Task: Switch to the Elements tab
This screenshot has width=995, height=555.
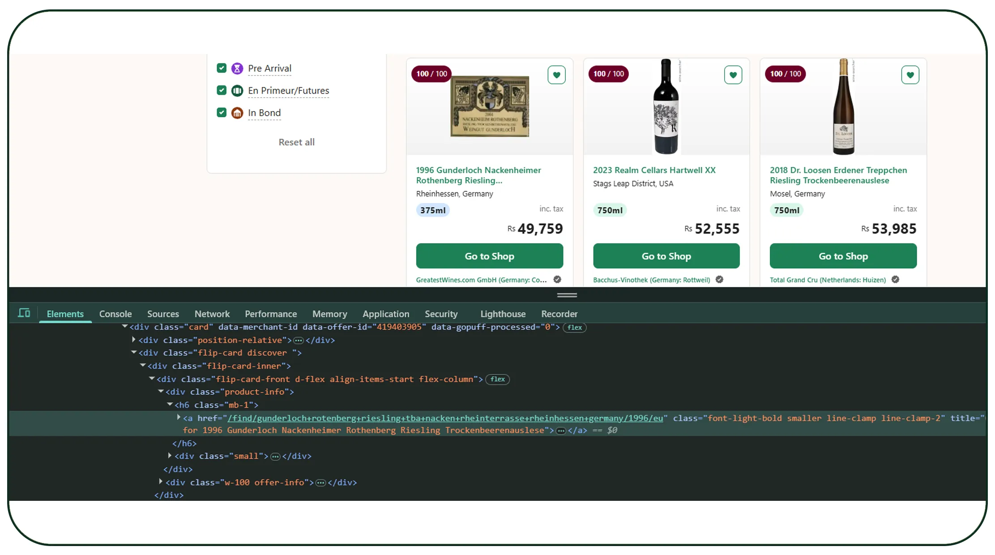Action: [65, 314]
